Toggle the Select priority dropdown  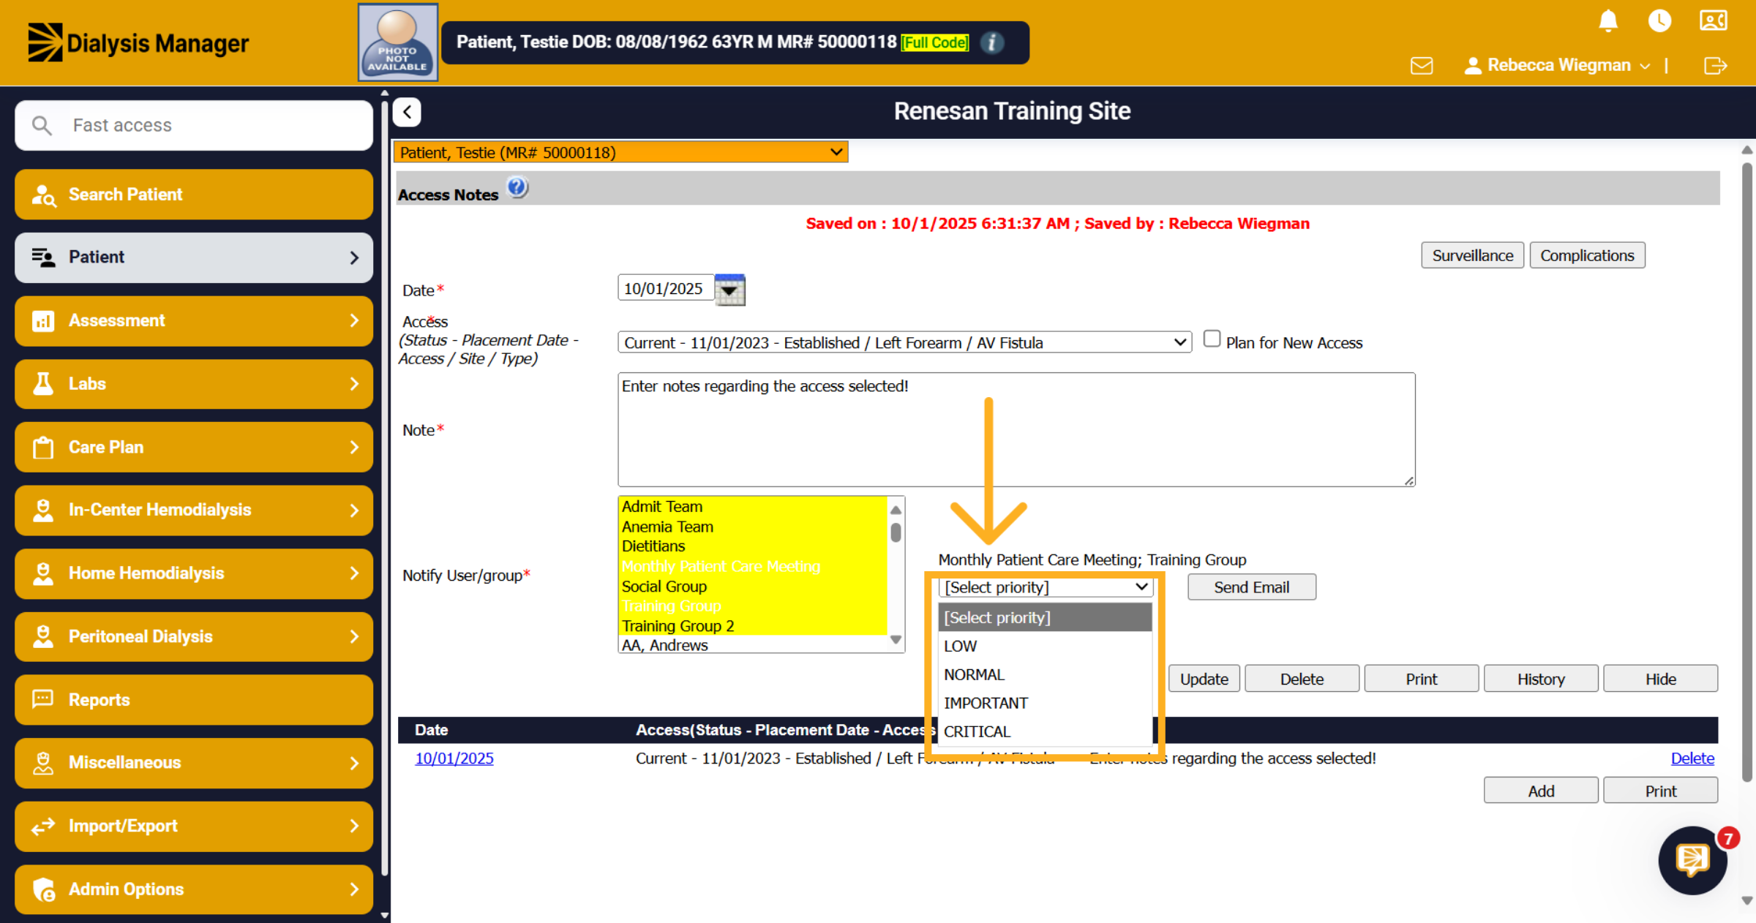pyautogui.click(x=1046, y=587)
